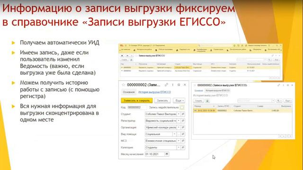This screenshot has width=303, height=170.
Task: Click magnifier search button in История выгрузки window
Action: [x=279, y=101]
